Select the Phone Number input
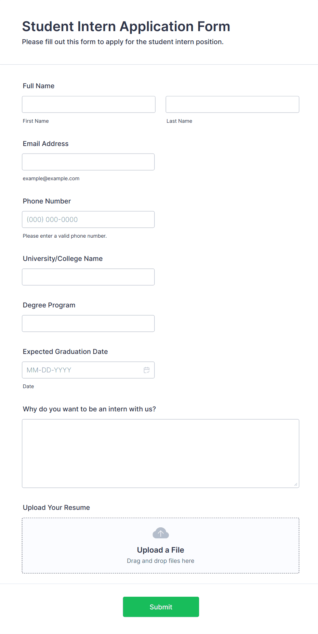 click(x=88, y=220)
